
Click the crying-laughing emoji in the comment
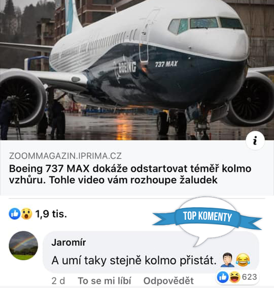click(243, 260)
